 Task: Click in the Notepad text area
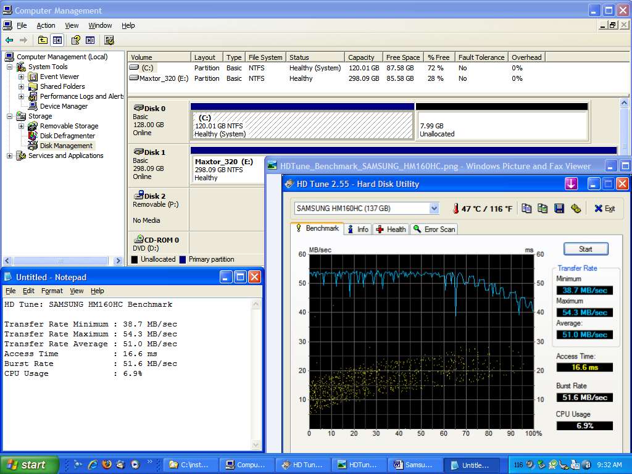(127, 374)
